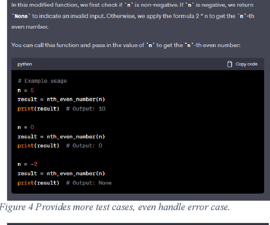Viewport: 270px width, 225px height.
Task: Click the '# Output: None' comment
Action: tap(89, 183)
